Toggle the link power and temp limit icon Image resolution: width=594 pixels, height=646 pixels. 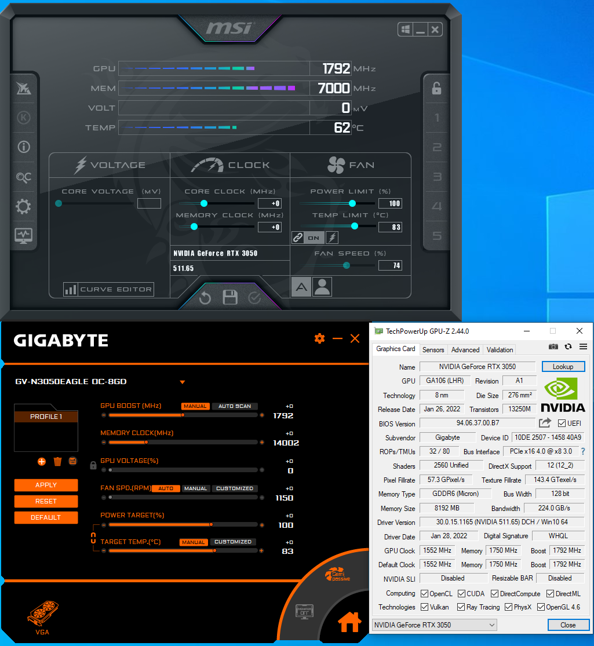(x=298, y=238)
